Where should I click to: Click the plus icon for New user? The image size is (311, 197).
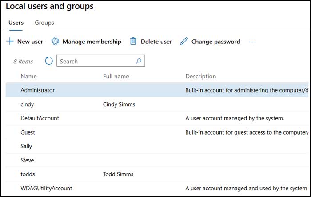(x=10, y=42)
